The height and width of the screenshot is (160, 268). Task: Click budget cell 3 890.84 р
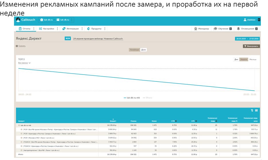tap(112, 129)
